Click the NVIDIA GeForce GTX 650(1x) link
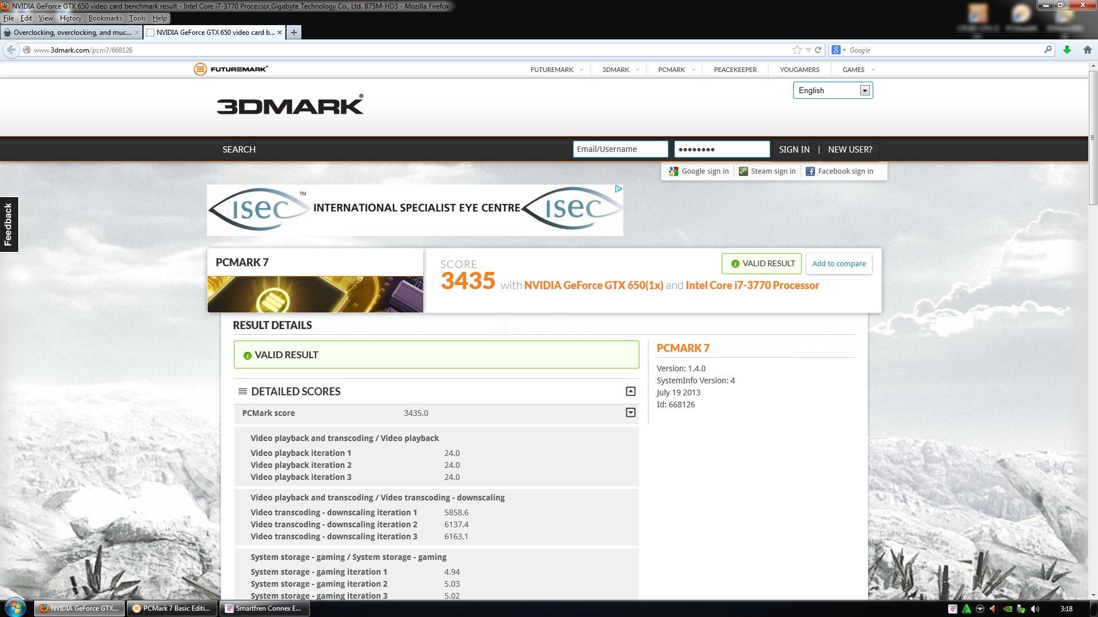 (x=594, y=285)
